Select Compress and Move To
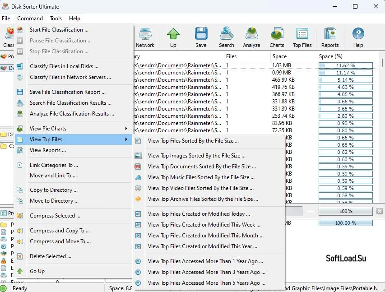Screen dimensions: 385x292 click(74, 241)
